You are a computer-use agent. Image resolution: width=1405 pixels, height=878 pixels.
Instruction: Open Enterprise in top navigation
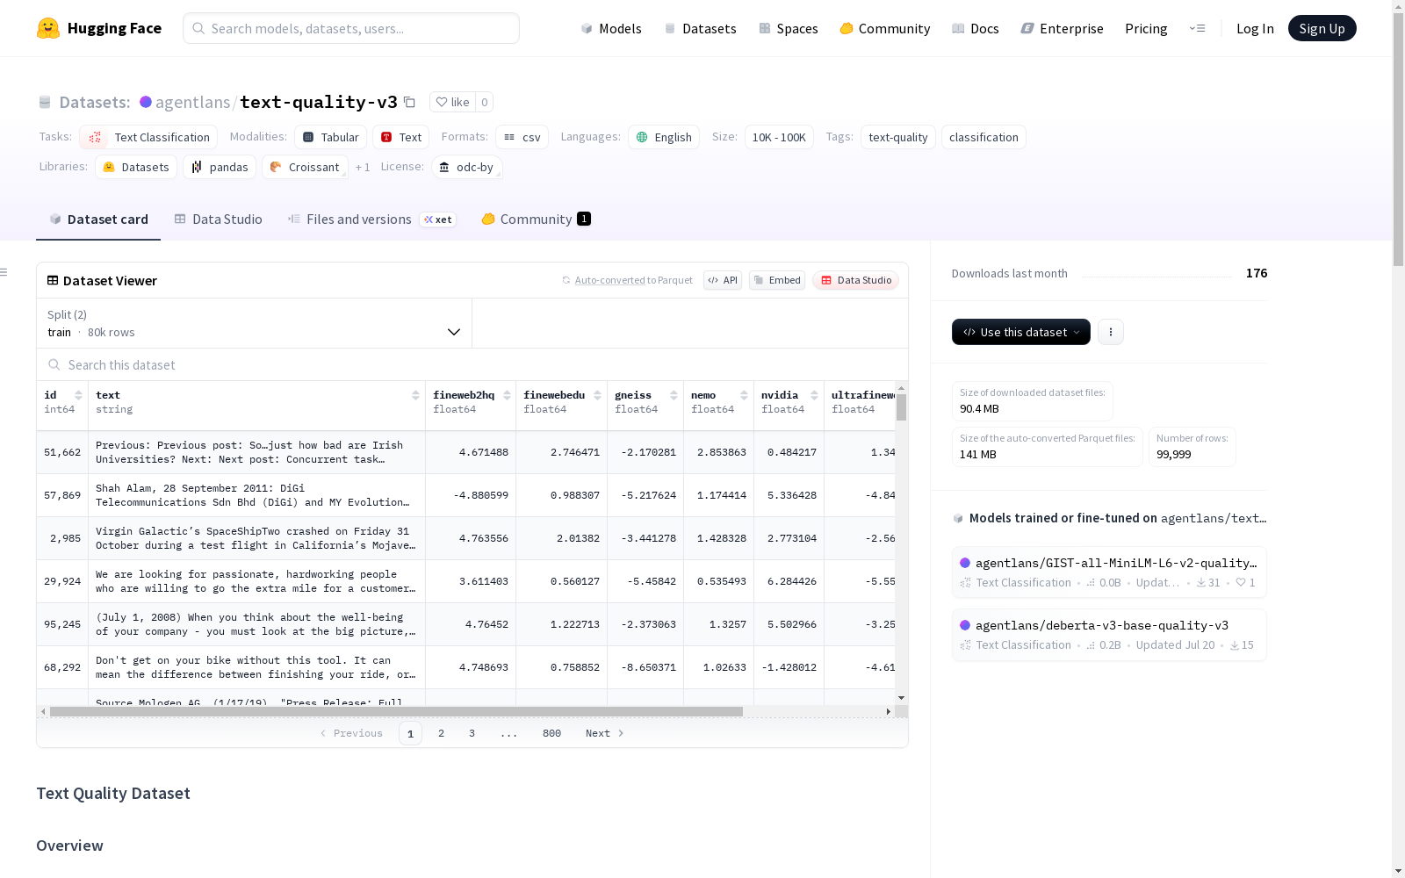[1062, 28]
